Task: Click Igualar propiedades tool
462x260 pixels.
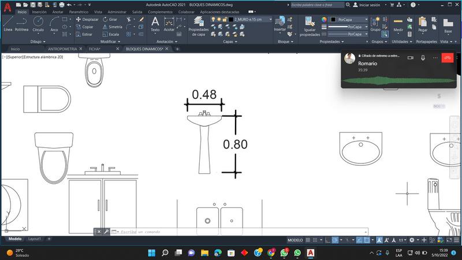Action: tap(310, 27)
